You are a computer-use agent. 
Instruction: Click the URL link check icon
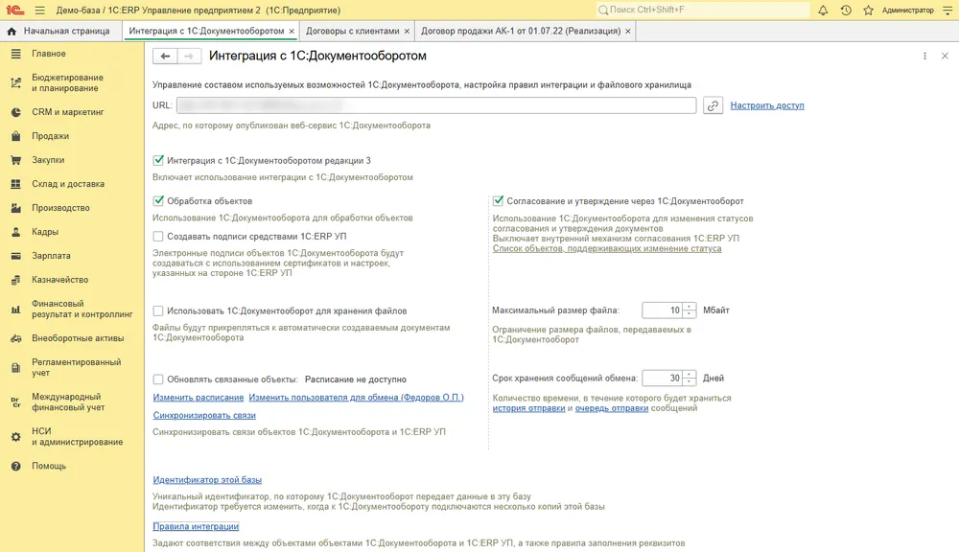point(713,105)
